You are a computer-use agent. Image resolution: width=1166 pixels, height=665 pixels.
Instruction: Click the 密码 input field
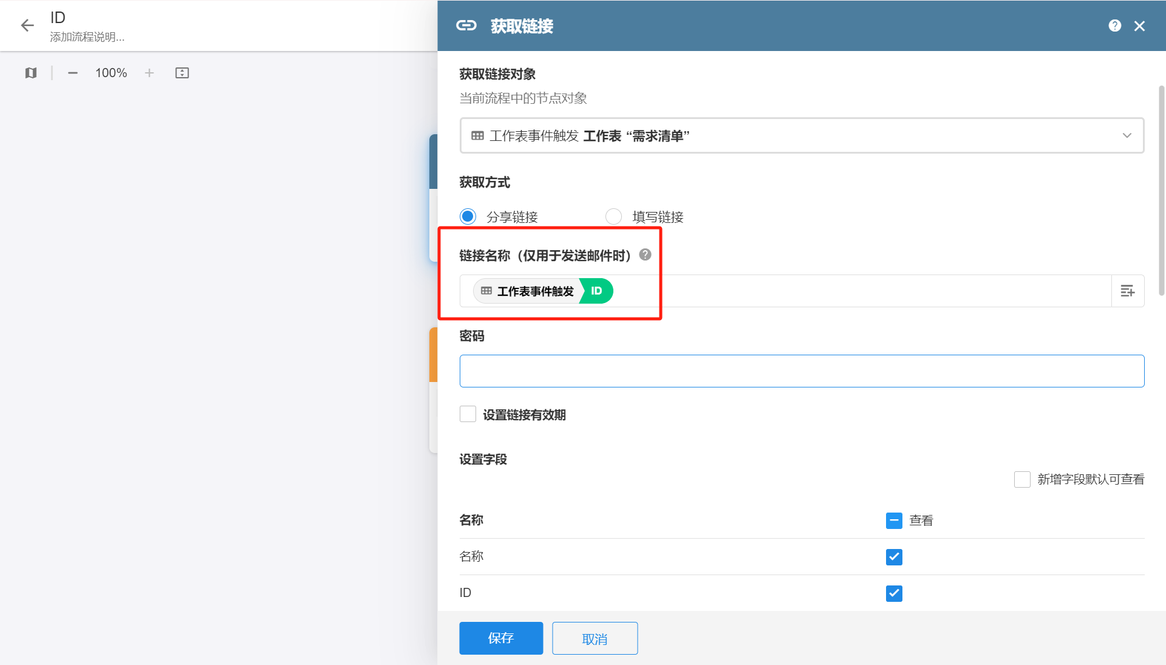point(802,371)
